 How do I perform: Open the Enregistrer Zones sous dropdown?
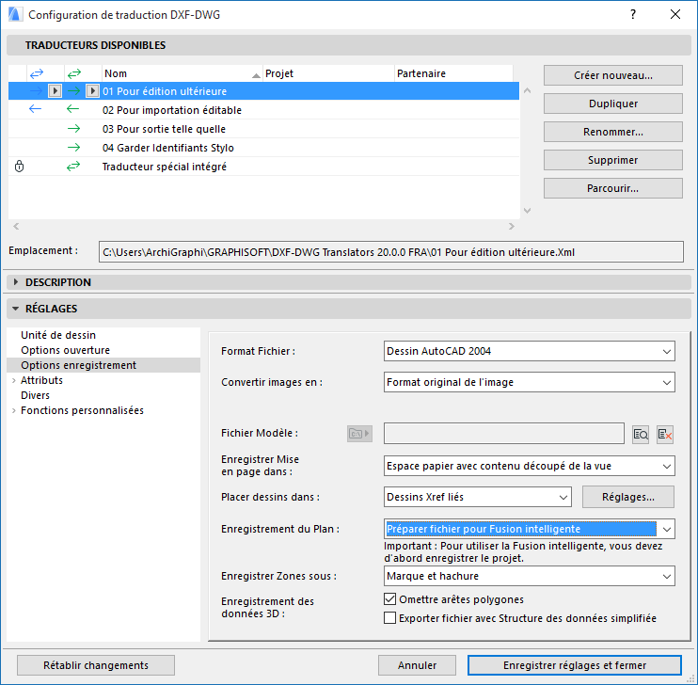pyautogui.click(x=530, y=576)
